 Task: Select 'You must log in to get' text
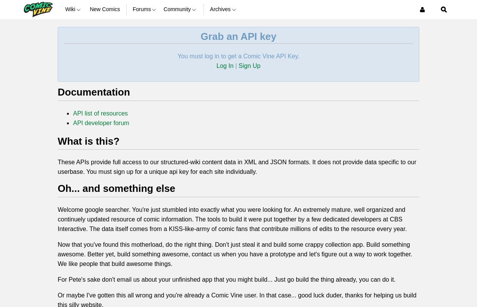(239, 56)
